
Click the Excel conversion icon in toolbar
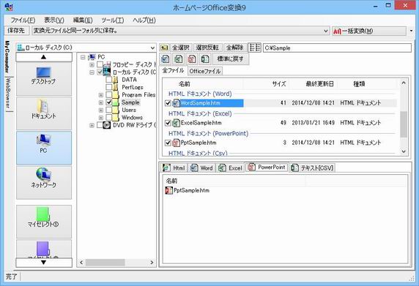click(x=179, y=59)
